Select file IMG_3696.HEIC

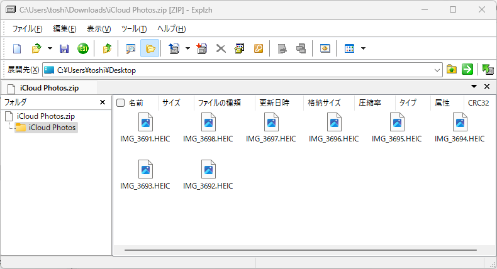334,128
